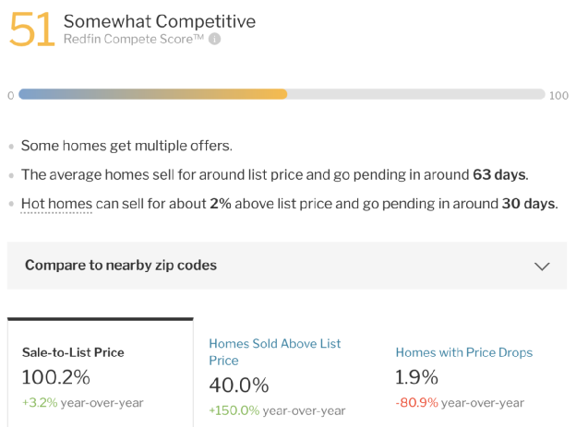Click the 30 days bold text

[x=529, y=204]
